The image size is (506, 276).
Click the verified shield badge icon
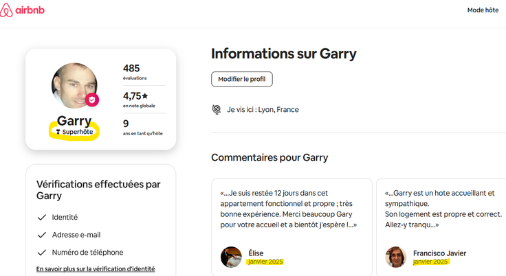[92, 100]
